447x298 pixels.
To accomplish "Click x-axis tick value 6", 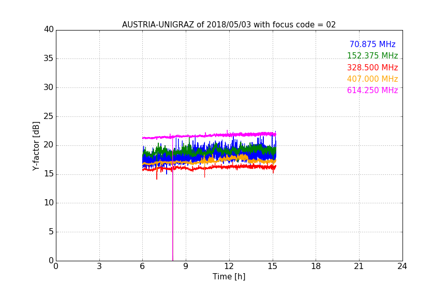I will (142, 266).
